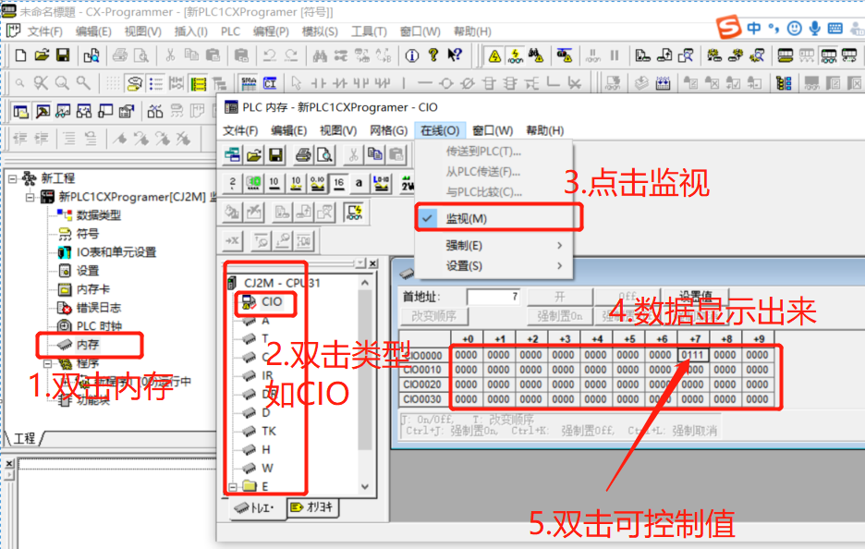Open the PLC menu in main menu bar
The width and height of the screenshot is (865, 549).
(230, 31)
